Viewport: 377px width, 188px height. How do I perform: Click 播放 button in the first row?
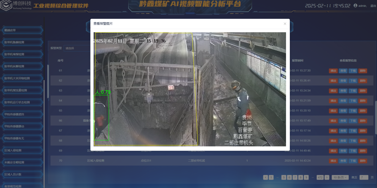(333, 71)
